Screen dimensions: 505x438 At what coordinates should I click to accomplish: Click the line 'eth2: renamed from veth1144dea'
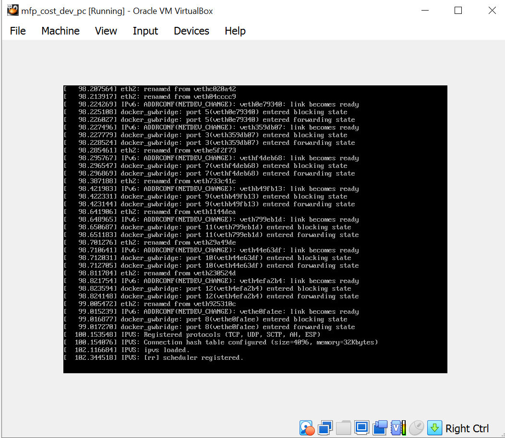(x=150, y=212)
